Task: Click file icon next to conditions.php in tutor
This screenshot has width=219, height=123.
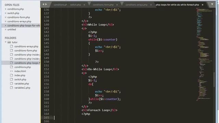Action: point(11,67)
